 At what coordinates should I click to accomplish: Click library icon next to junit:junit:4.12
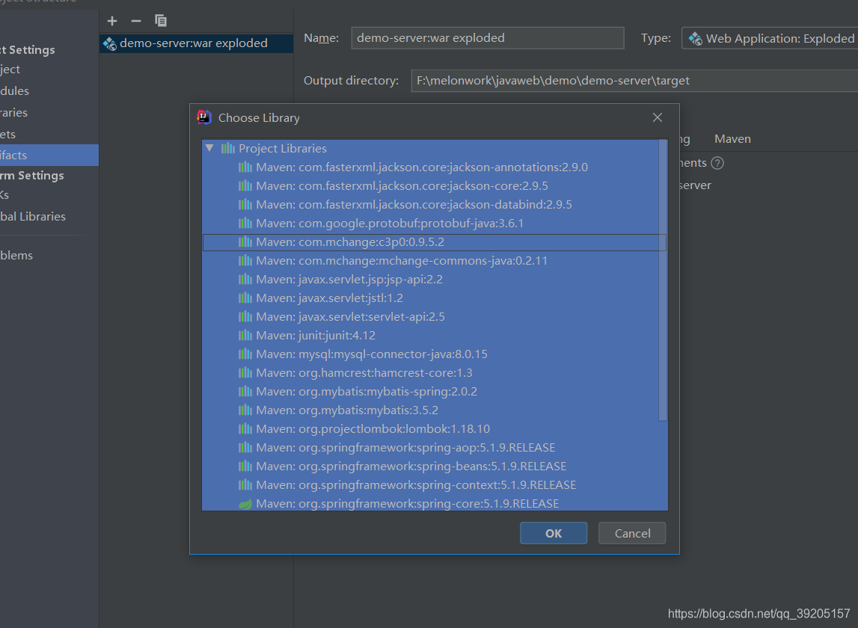(245, 336)
